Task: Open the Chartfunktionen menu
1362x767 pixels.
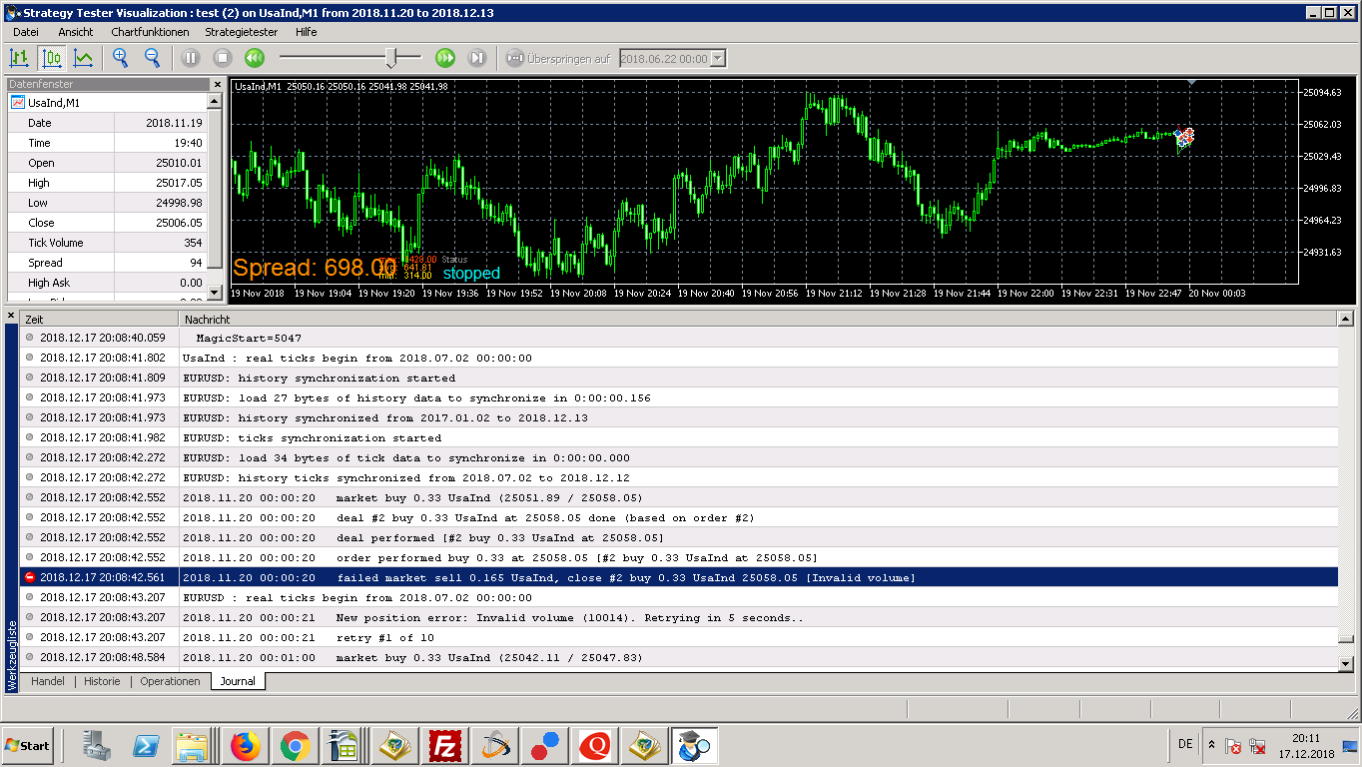Action: point(150,32)
